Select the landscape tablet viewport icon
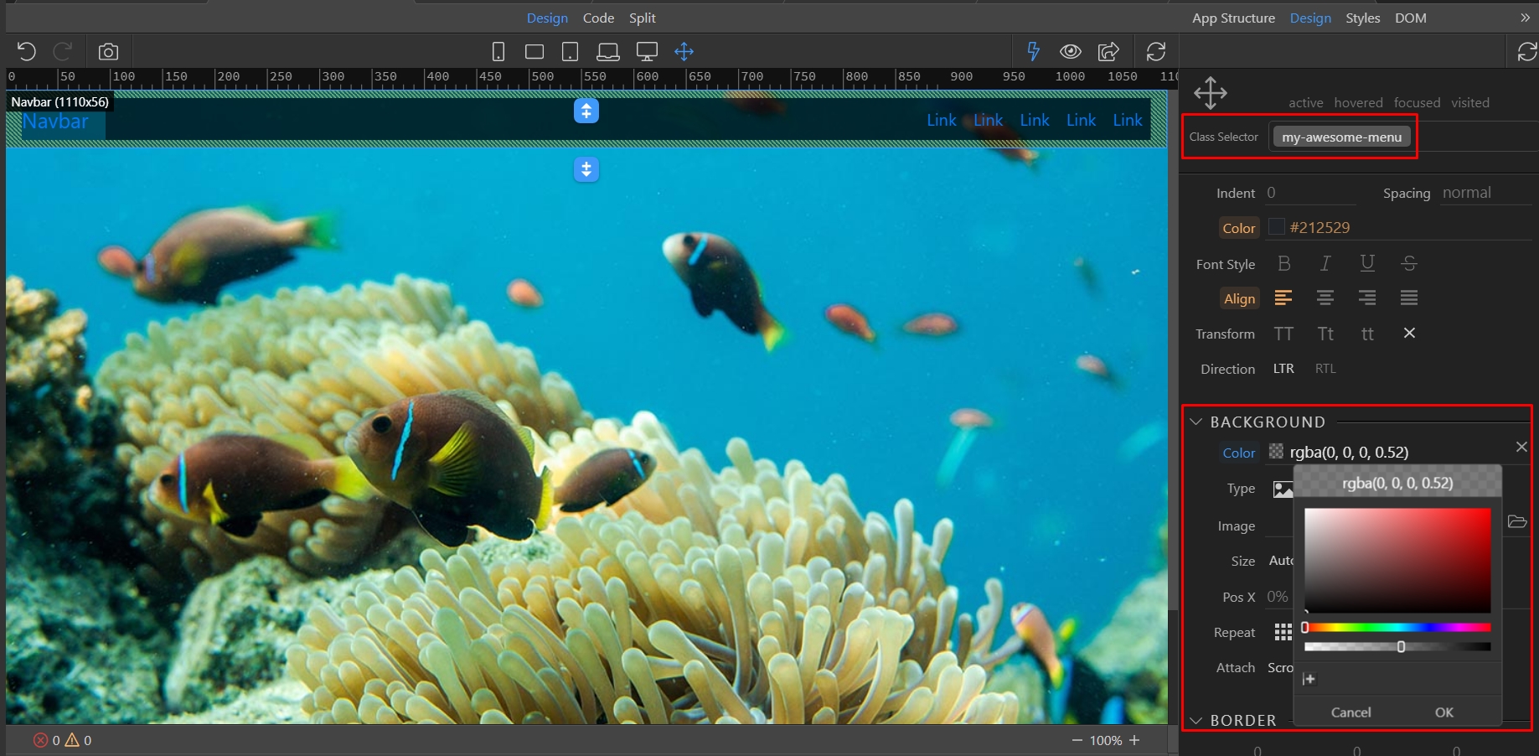Image resolution: width=1539 pixels, height=756 pixels. (535, 52)
